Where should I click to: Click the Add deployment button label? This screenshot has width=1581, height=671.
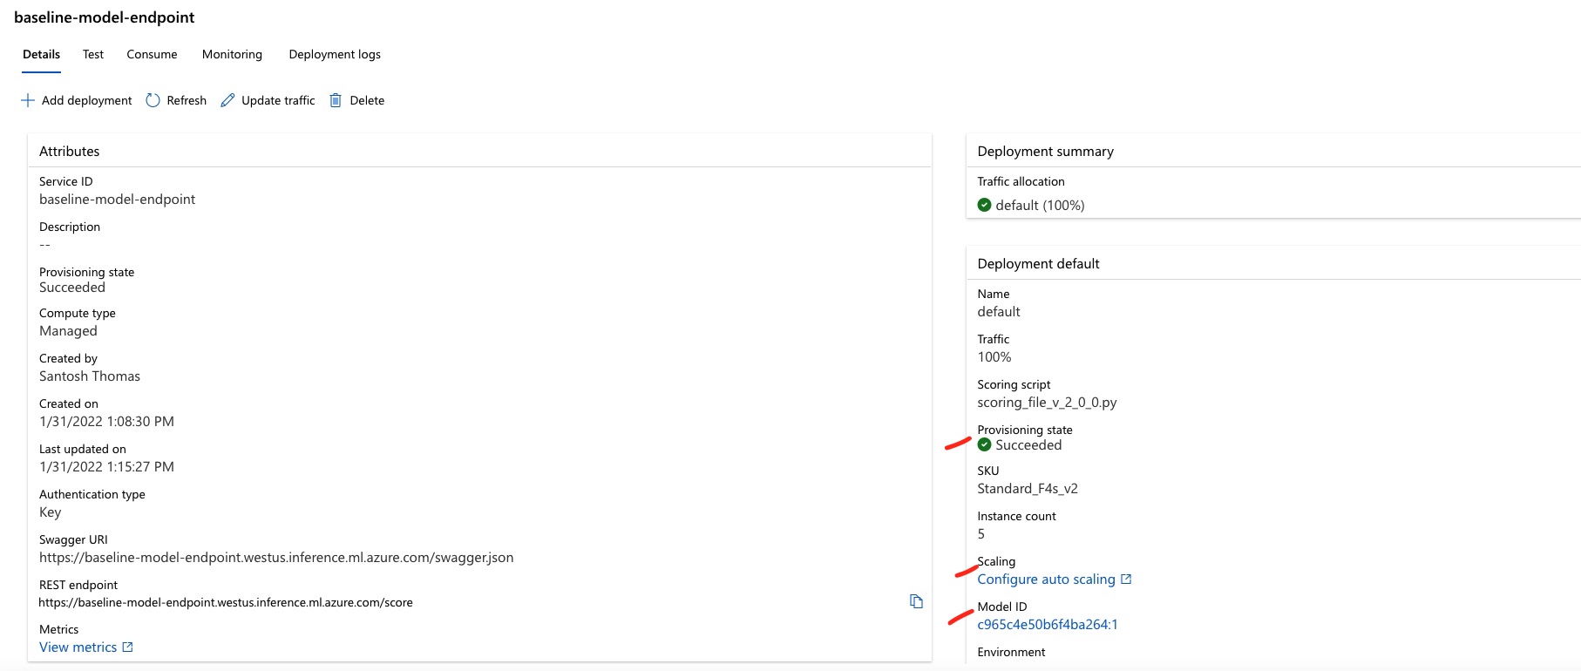click(87, 100)
